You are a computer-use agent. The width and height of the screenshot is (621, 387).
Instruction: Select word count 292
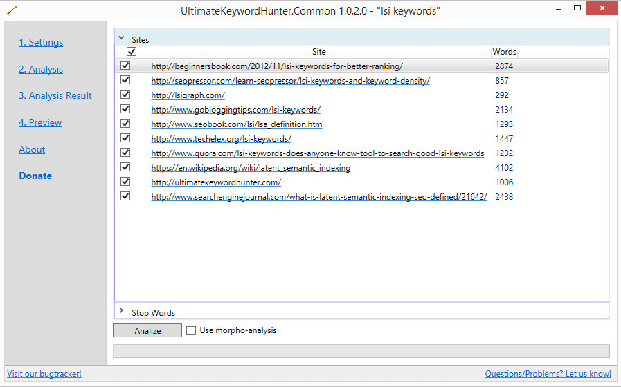pyautogui.click(x=501, y=95)
